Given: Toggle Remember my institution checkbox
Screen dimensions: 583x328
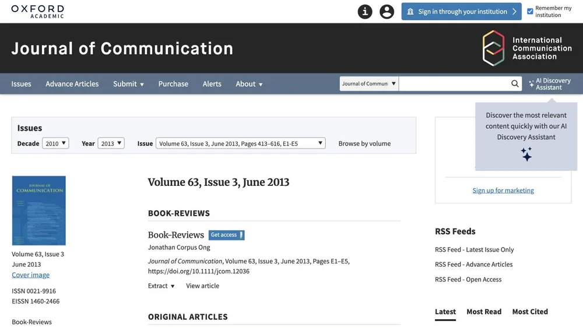Looking at the screenshot, I should (x=530, y=11).
